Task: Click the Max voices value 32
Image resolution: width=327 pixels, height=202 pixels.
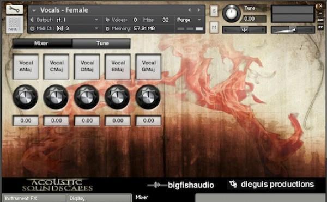Action: 165,20
